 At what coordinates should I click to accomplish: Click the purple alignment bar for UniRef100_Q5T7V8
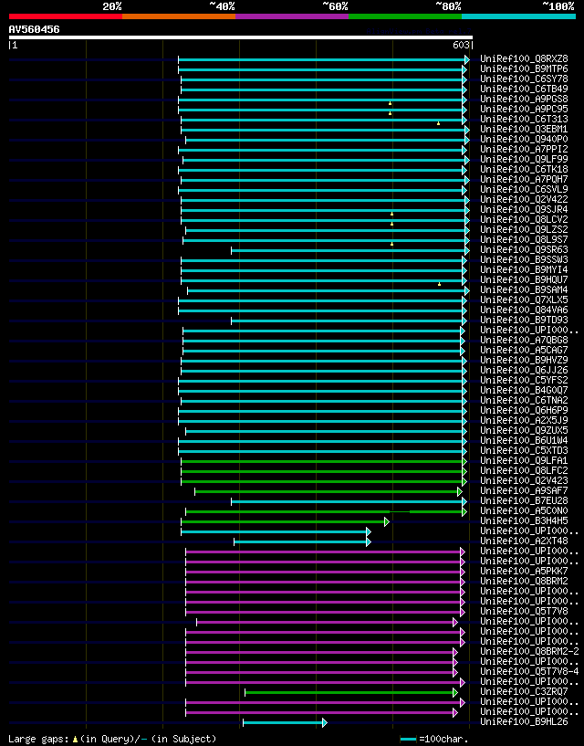tap(323, 612)
